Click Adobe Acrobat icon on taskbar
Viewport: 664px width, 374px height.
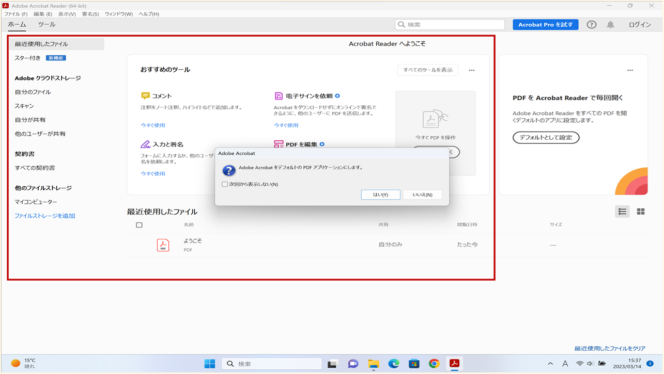[455, 364]
